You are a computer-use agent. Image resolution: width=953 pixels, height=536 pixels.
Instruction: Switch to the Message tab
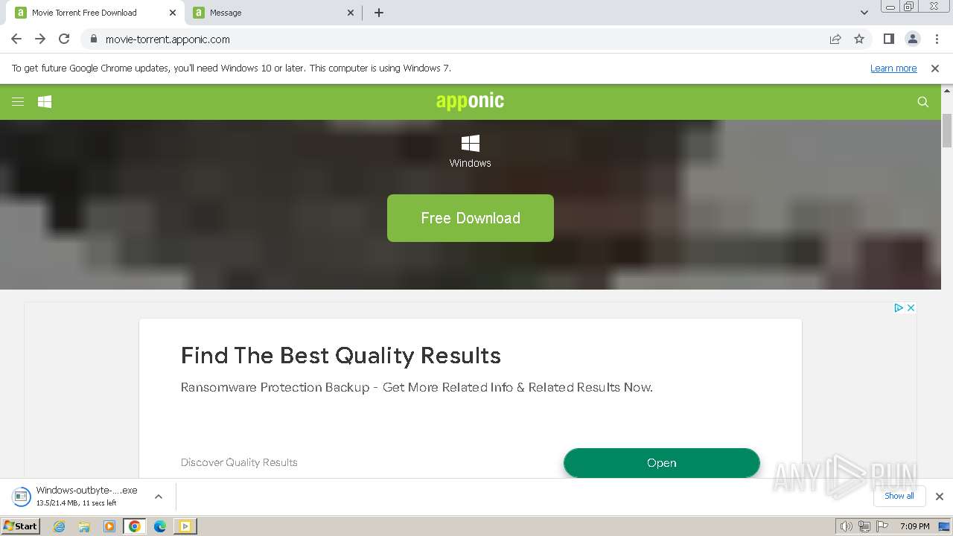(x=272, y=13)
